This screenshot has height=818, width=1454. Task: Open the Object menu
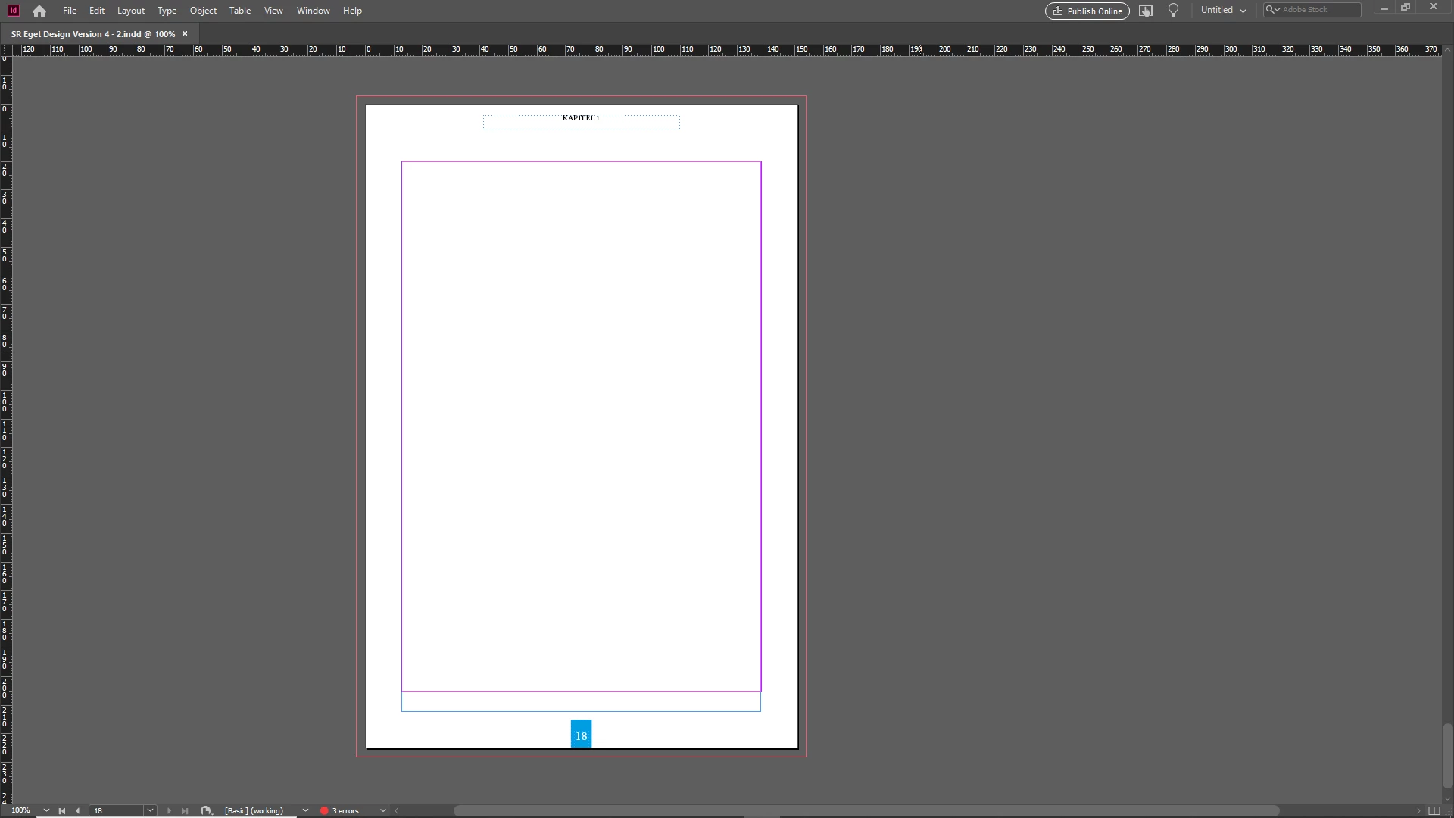[203, 11]
